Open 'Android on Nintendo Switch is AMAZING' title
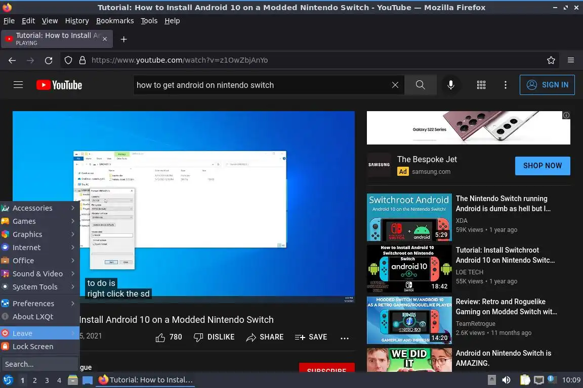The image size is (583, 388). tap(504, 358)
